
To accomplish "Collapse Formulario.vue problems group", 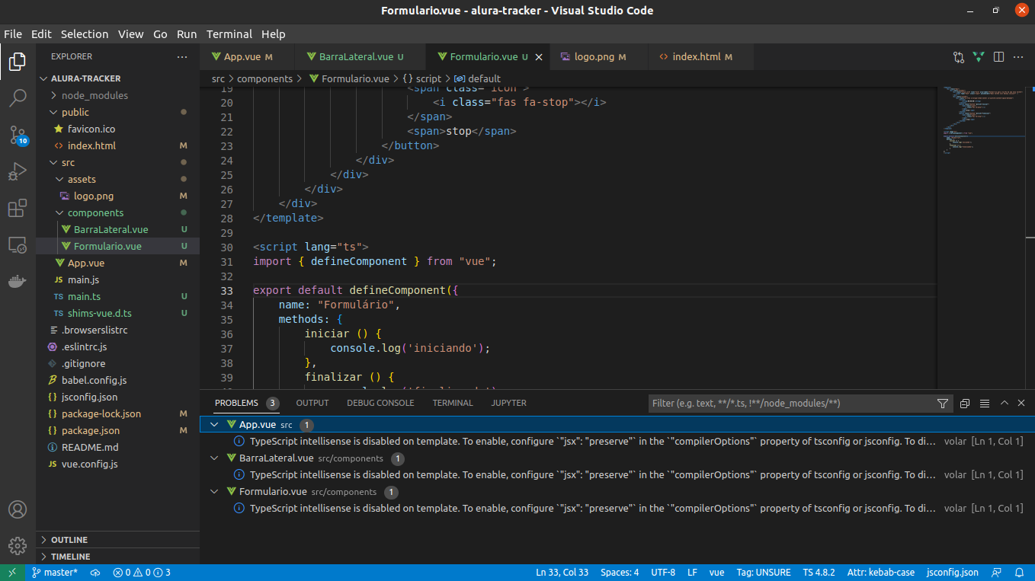I will coord(215,492).
